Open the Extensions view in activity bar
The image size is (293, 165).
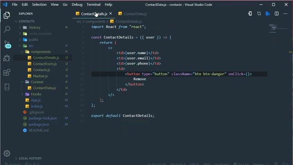[x=7, y=72]
